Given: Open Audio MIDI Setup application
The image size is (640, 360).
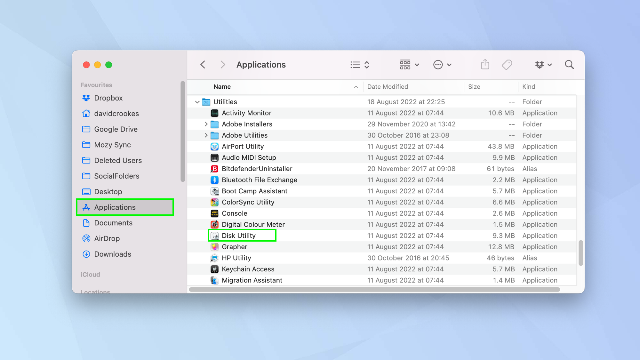Looking at the screenshot, I should [x=248, y=157].
